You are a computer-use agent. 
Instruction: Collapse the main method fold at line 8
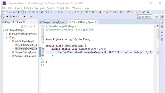pos(45,49)
